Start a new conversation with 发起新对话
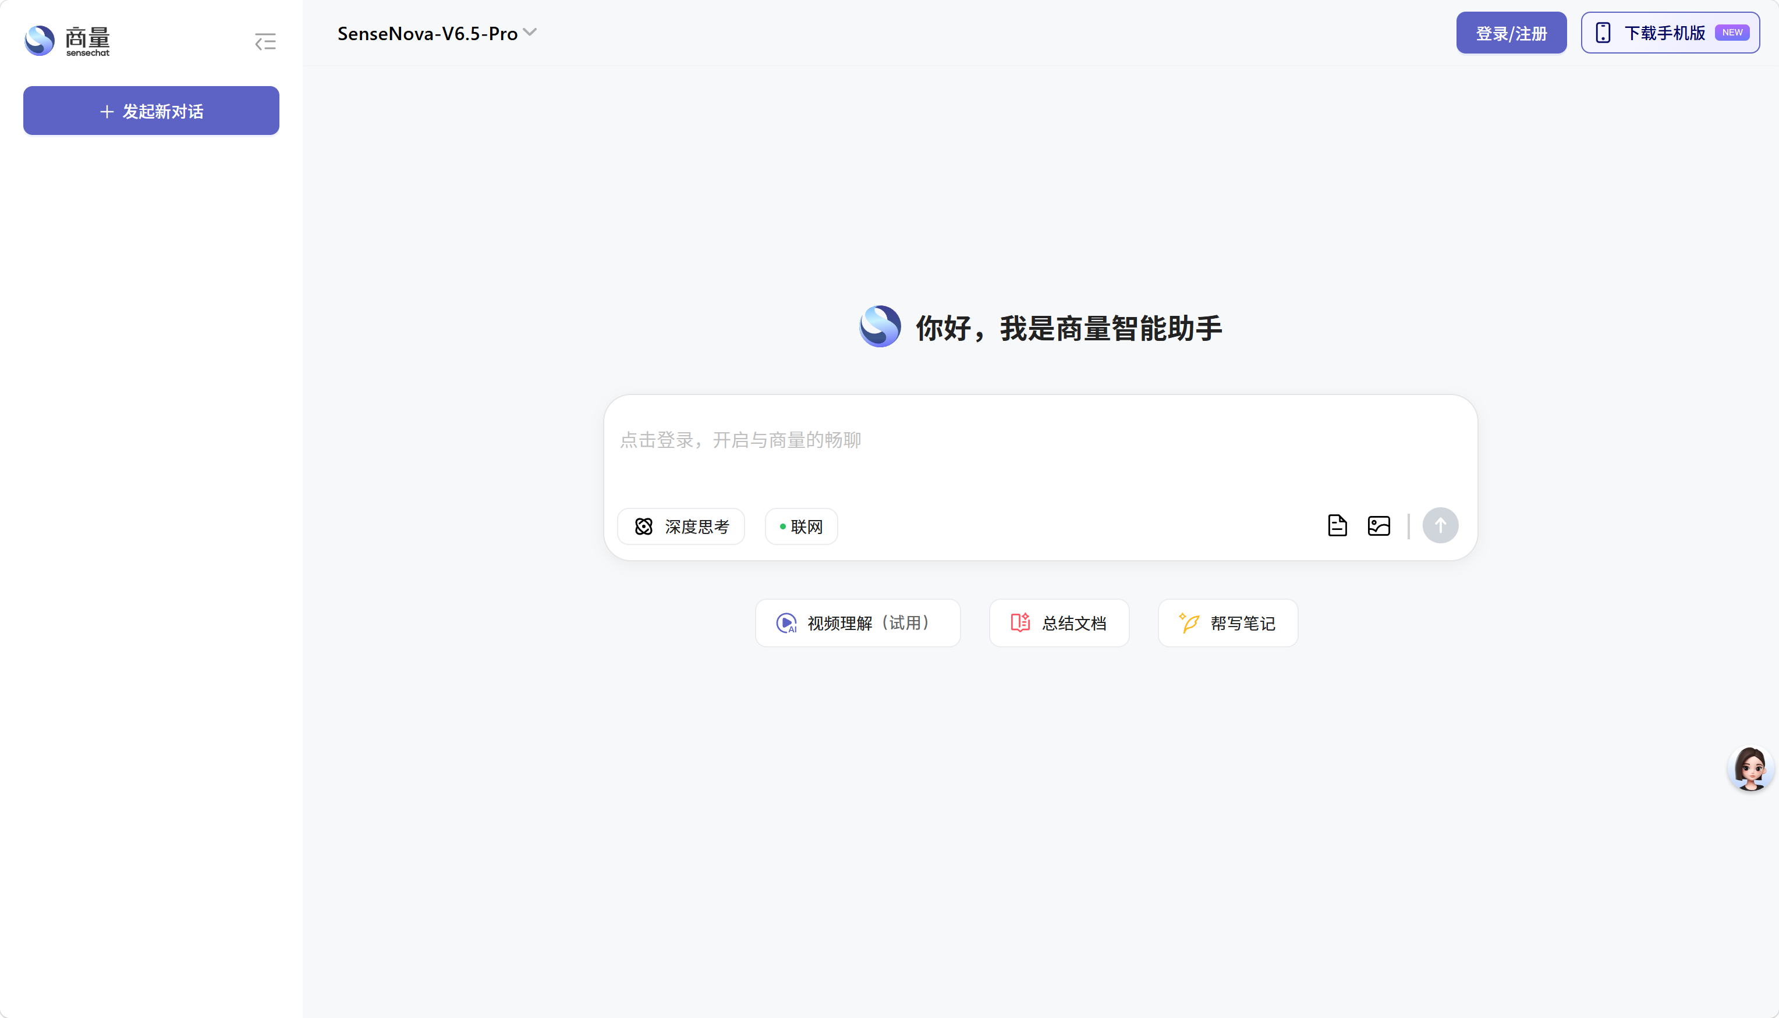Viewport: 1779px width, 1018px height. tap(151, 111)
